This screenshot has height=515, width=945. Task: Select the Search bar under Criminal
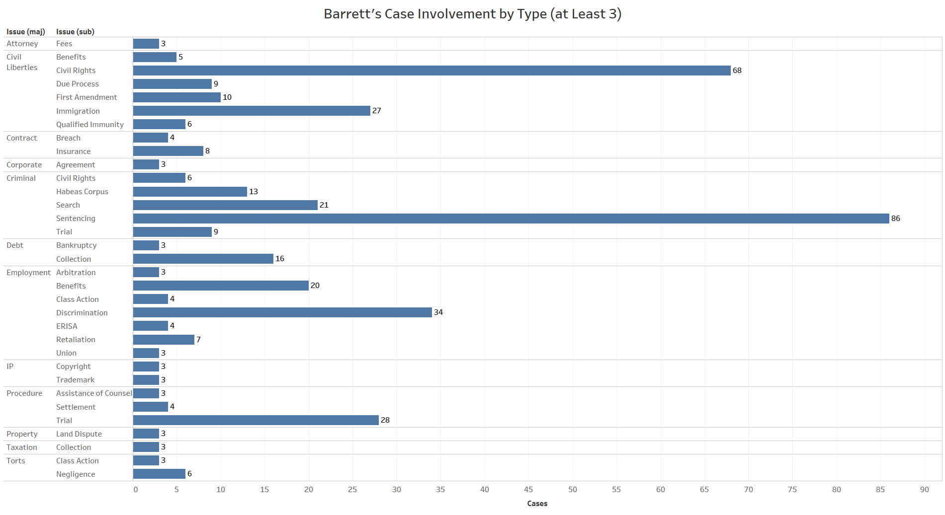pos(225,205)
